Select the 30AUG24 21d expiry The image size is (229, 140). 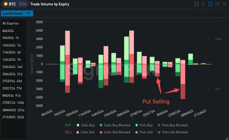pos(13,74)
